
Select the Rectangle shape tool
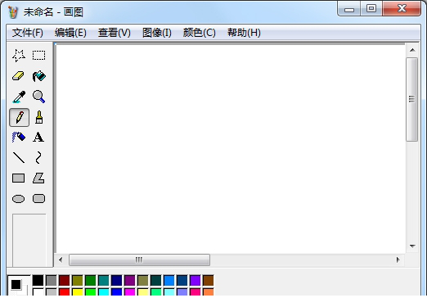click(19, 178)
